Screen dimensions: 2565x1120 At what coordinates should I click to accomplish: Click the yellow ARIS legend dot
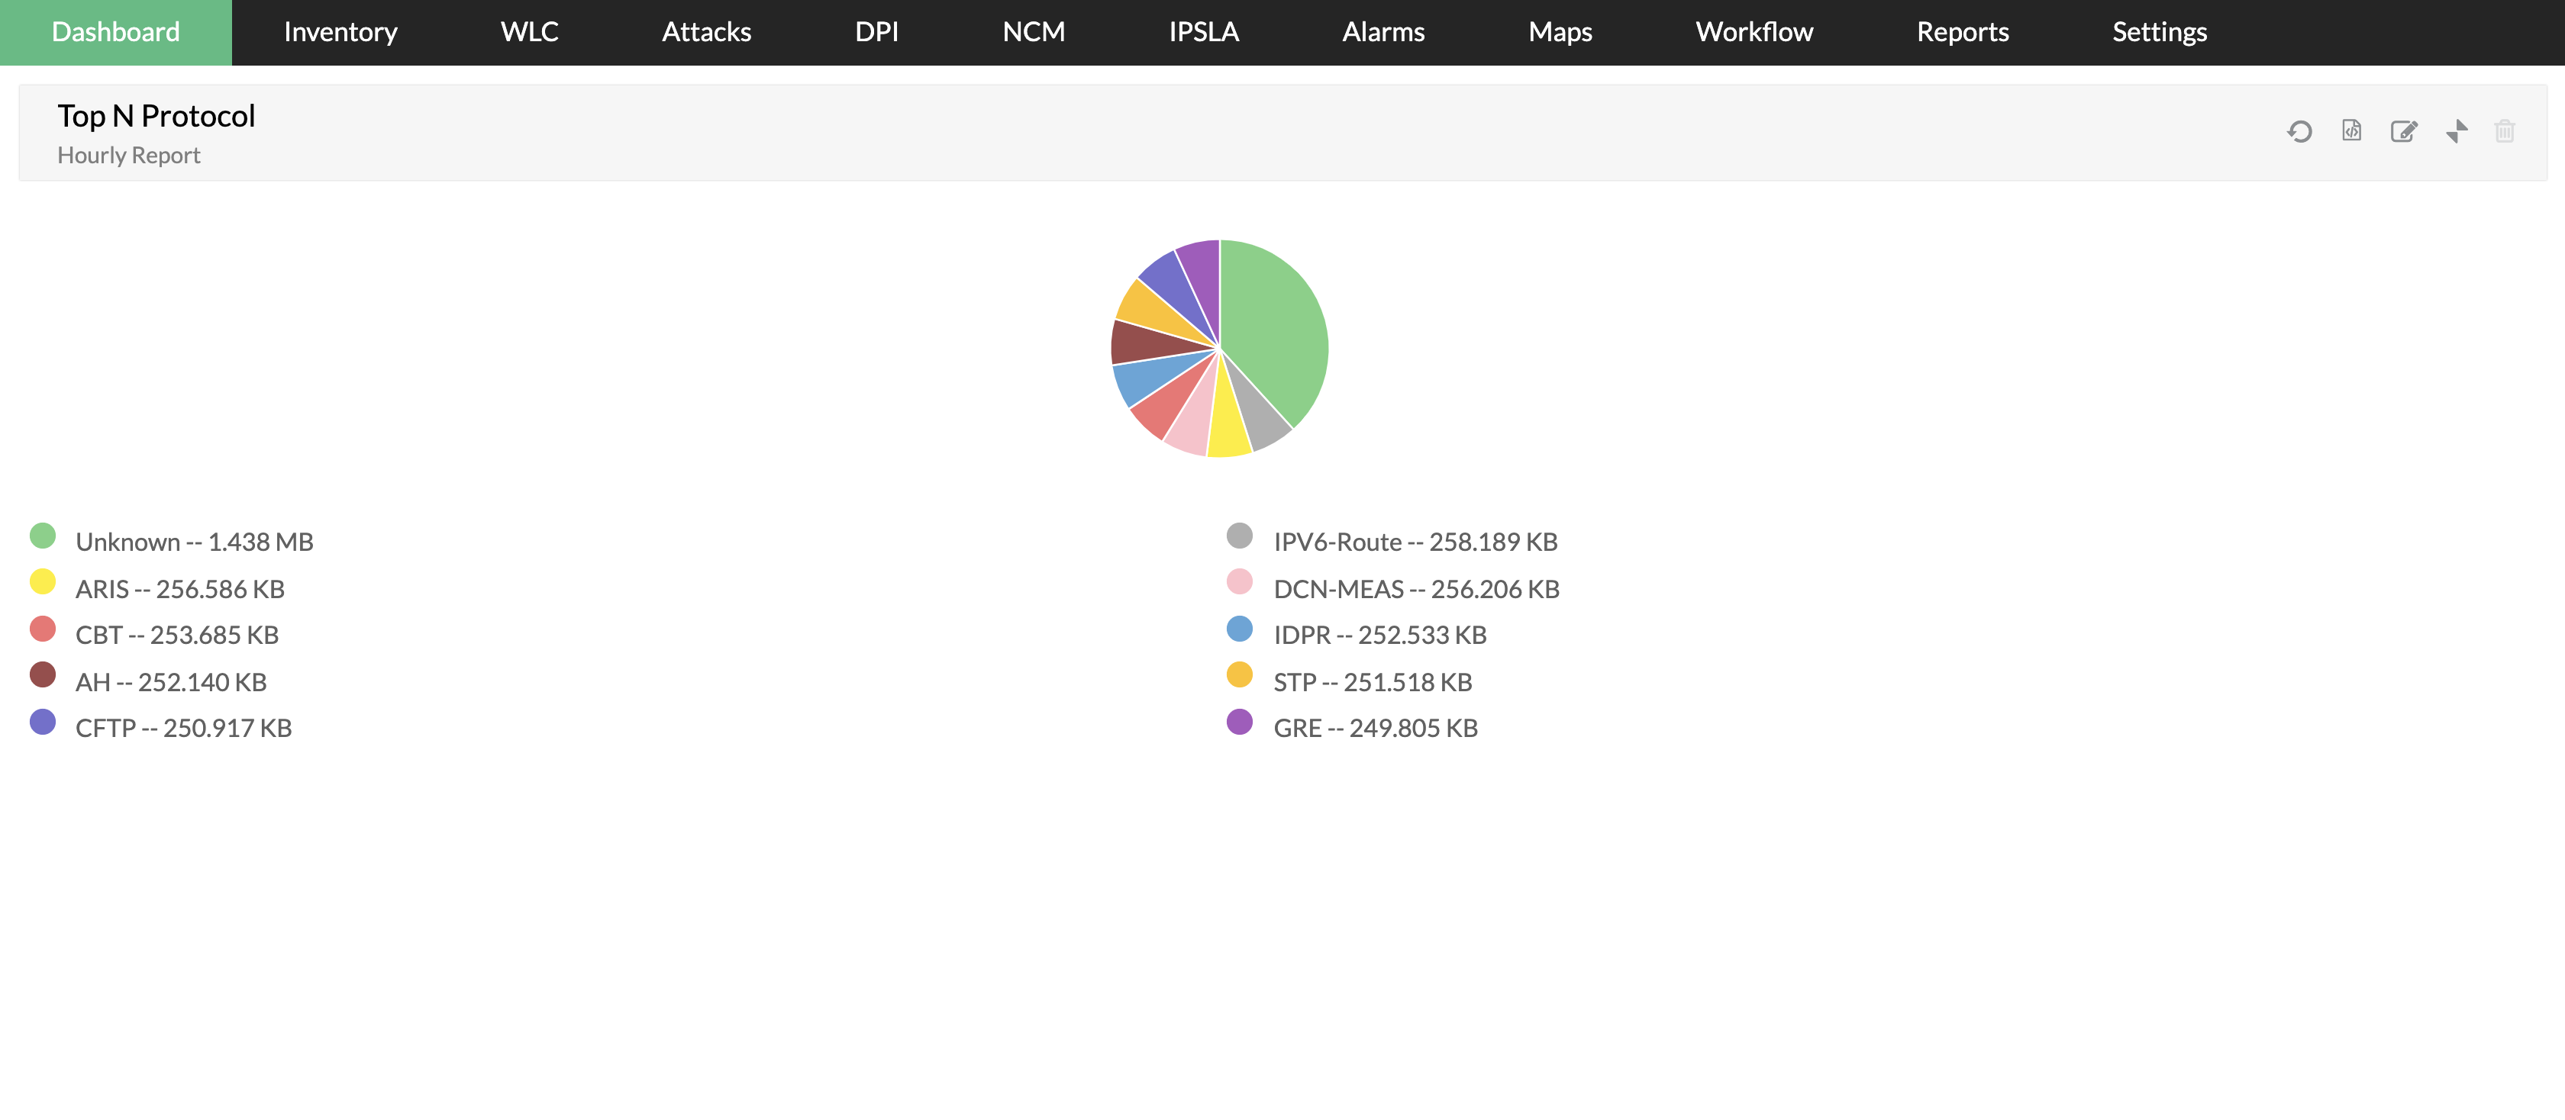coord(43,582)
